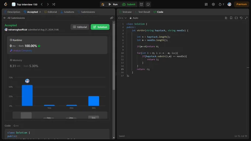Open the braces code snippet icon
This screenshot has width=251, height=141.
[x=236, y=18]
